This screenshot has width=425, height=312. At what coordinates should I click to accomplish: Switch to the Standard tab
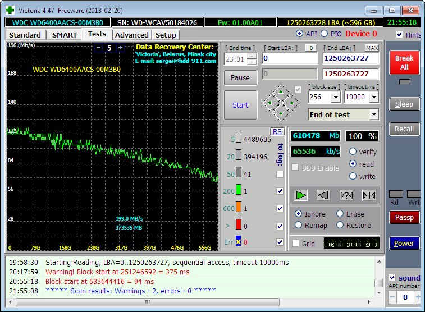(25, 35)
